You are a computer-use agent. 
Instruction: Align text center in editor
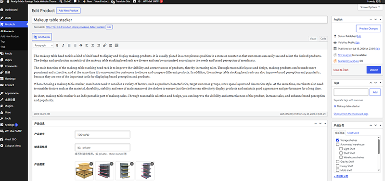tap(93, 45)
